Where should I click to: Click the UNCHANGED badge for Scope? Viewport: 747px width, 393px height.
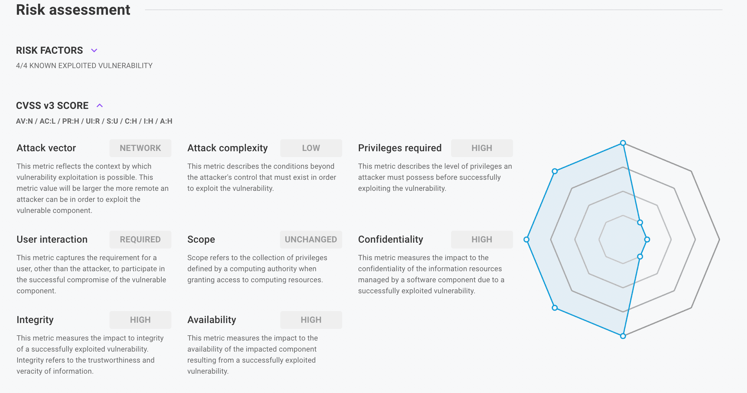point(311,240)
